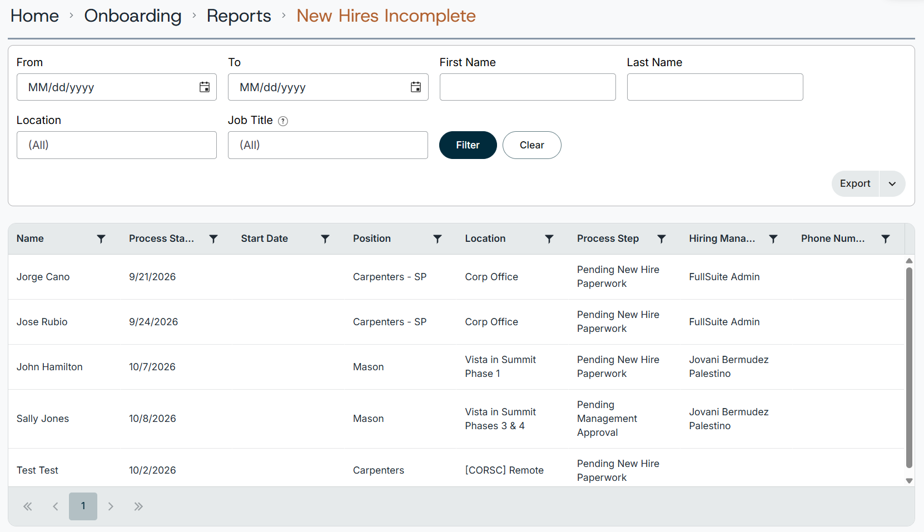Viewport: 924px width, 532px height.
Task: Open the Position column filter
Action: 438,238
